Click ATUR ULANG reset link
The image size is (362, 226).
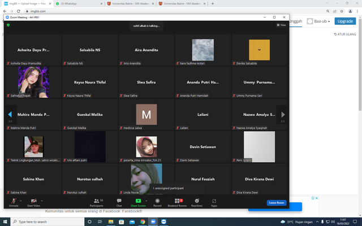click(x=345, y=34)
